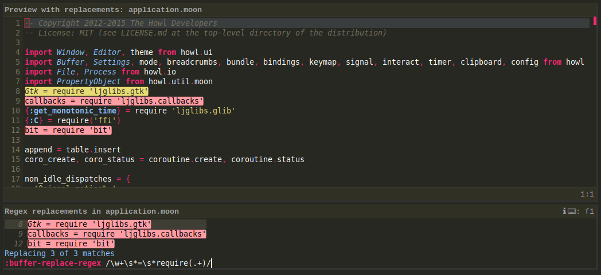Click the highlighted callbacks require line in the preview
Image resolution: width=601 pixels, height=275 pixels.
click(114, 101)
